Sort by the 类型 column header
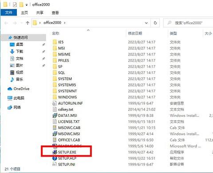 [174, 33]
